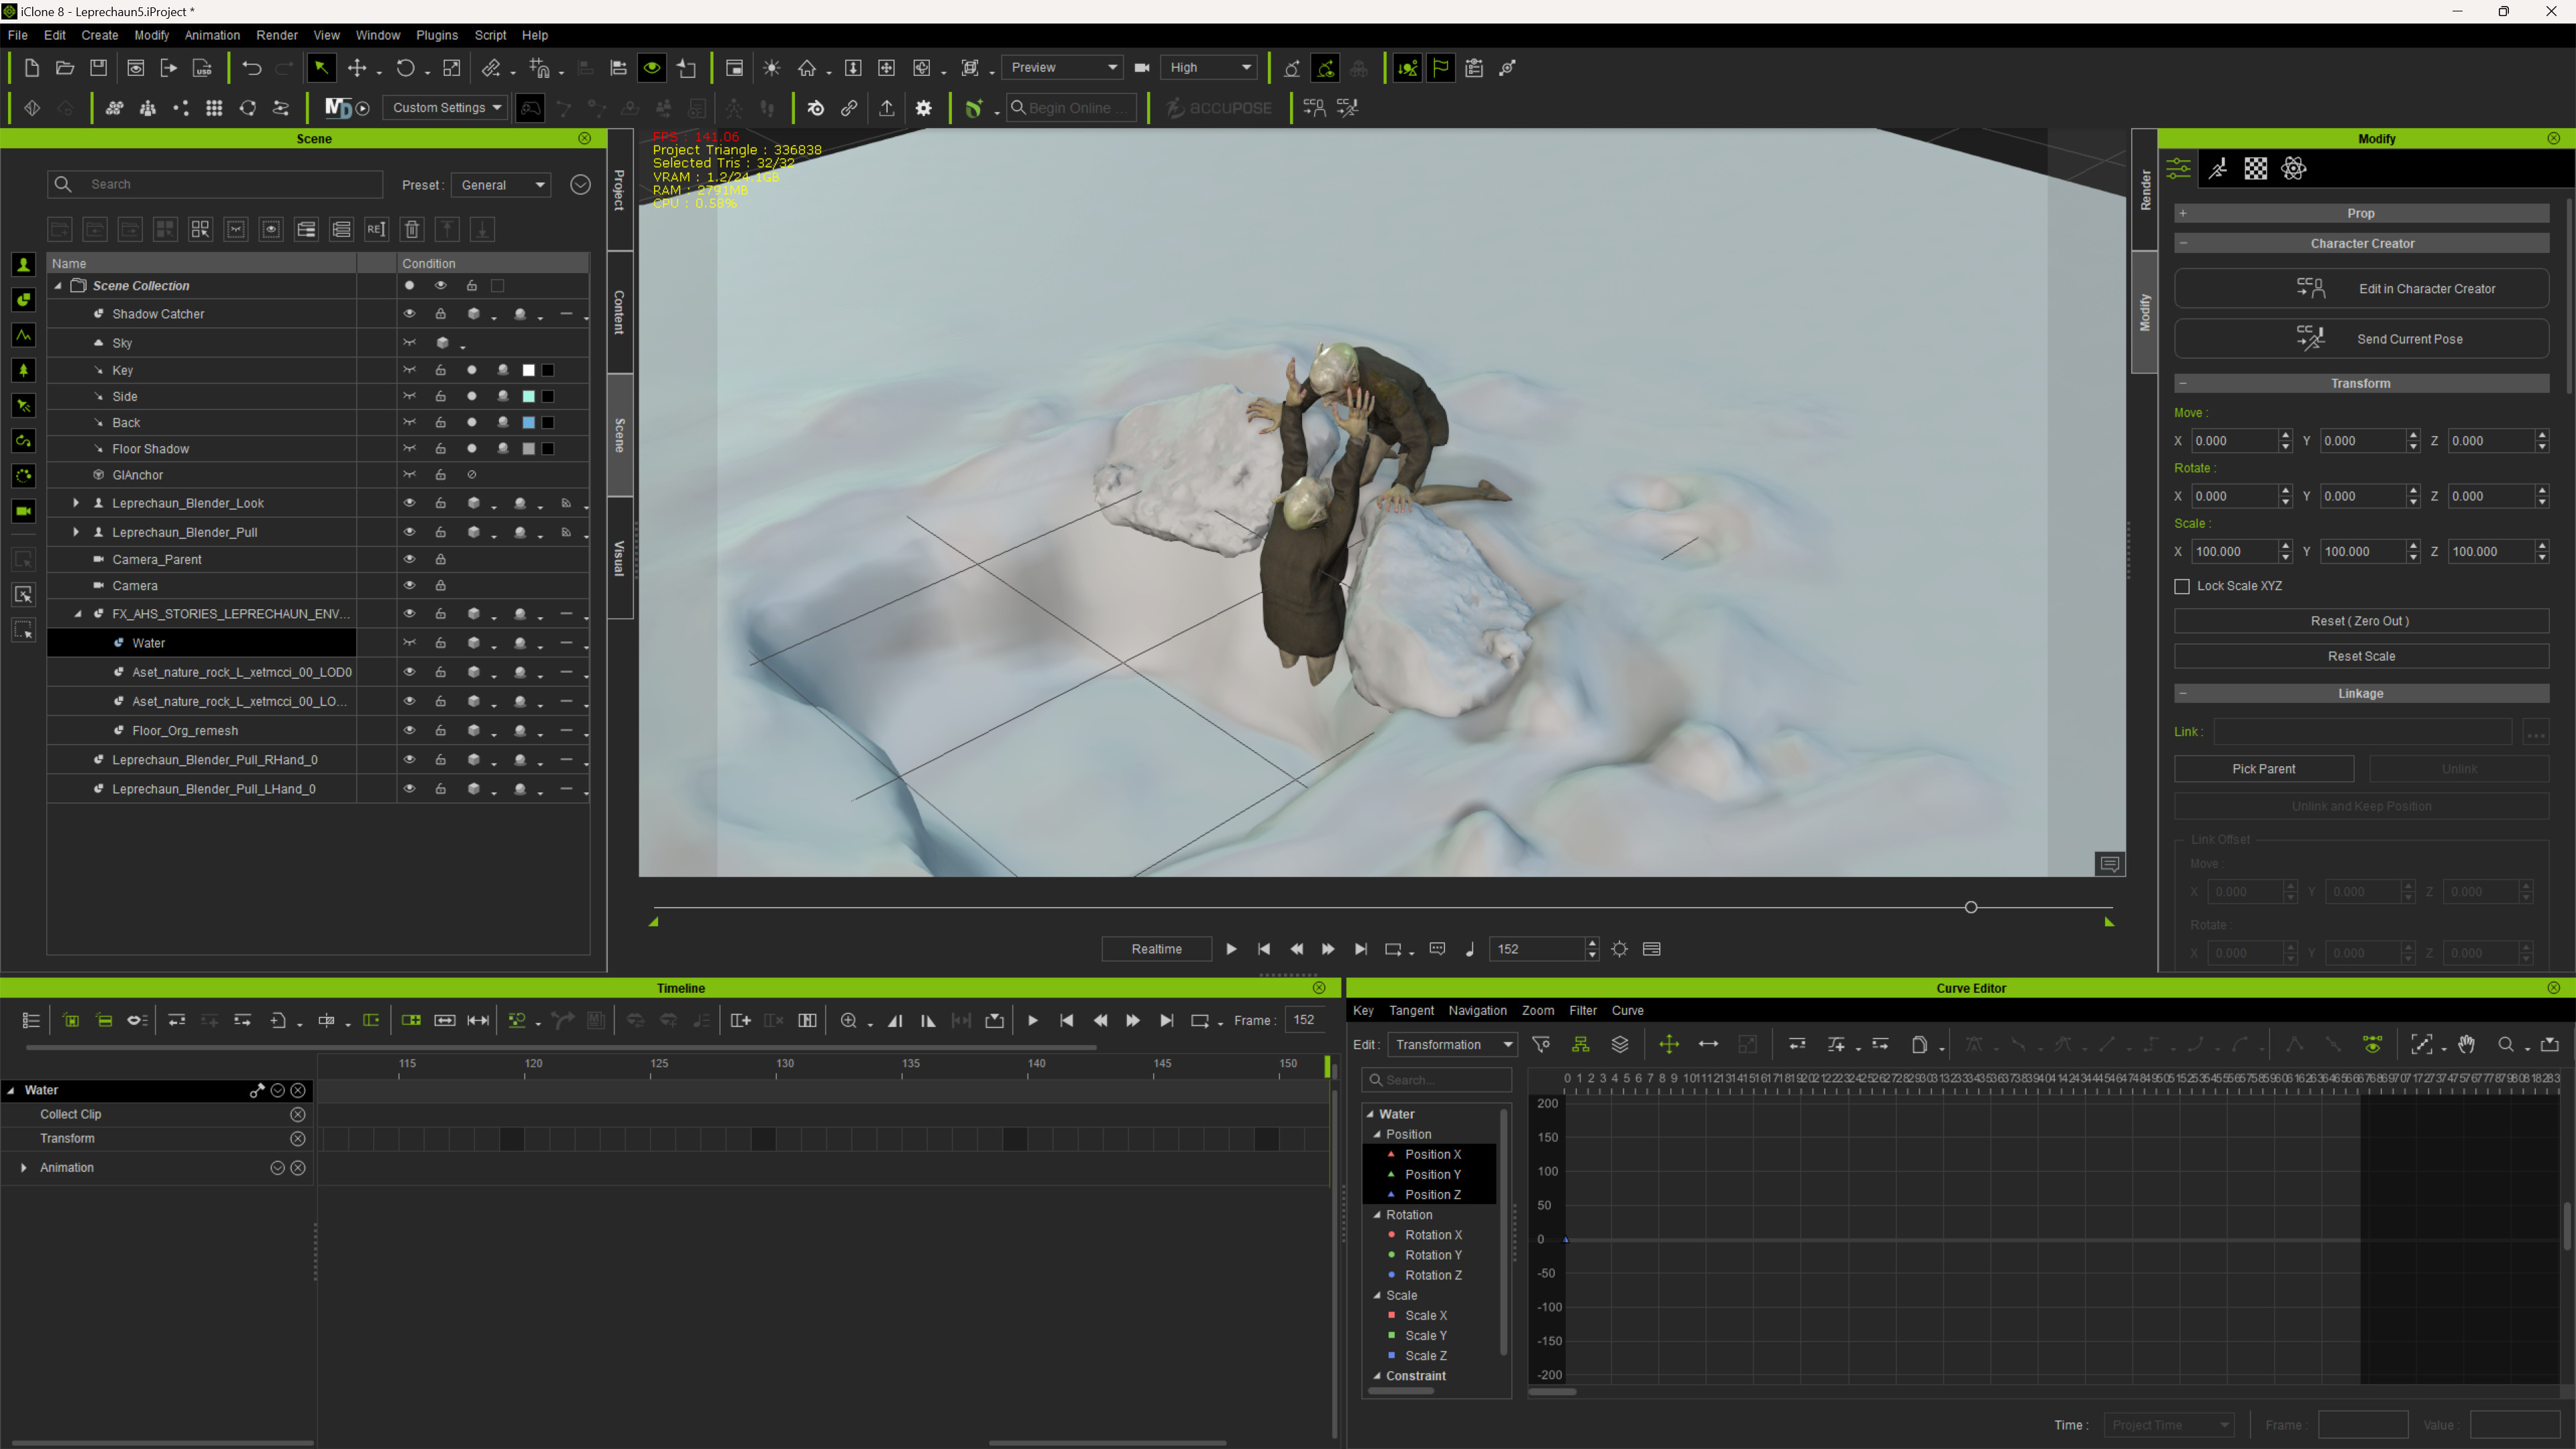Click the Home view icon
This screenshot has width=2576, height=1449.
[807, 68]
